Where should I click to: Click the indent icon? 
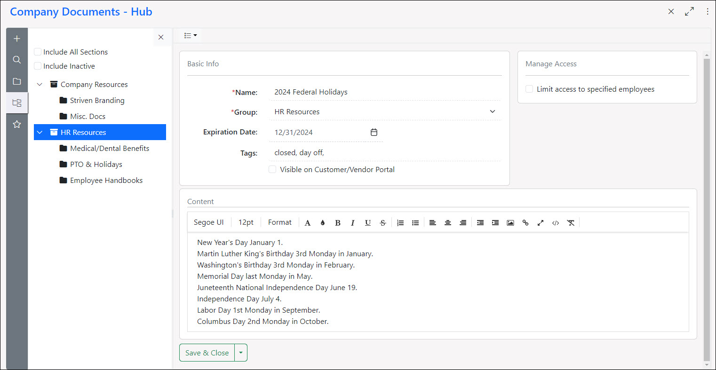point(495,223)
